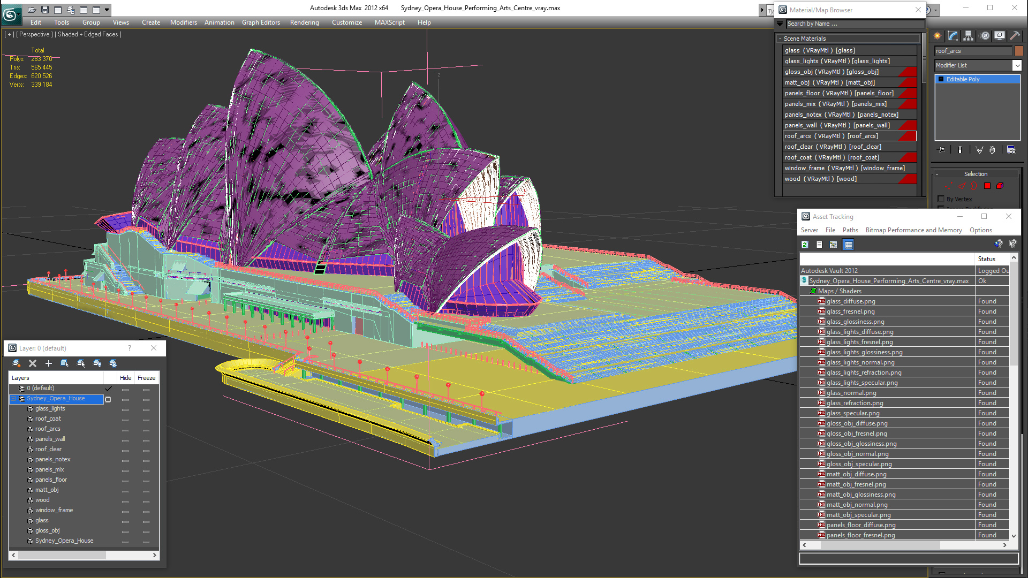1028x578 pixels.
Task: Click Configure Modifier Sets icon
Action: point(1011,150)
